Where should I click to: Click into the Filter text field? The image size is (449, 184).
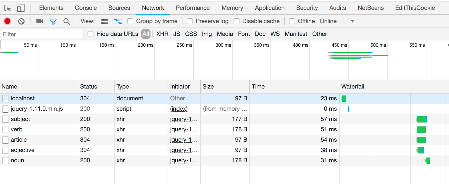point(42,34)
